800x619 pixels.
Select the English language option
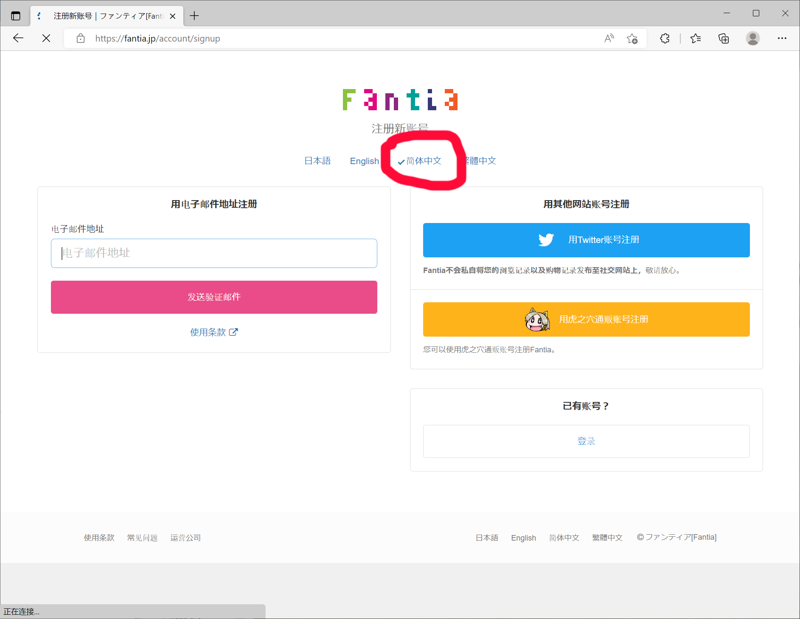(x=364, y=161)
